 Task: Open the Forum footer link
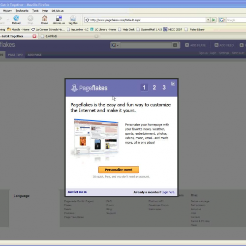pos(110,205)
